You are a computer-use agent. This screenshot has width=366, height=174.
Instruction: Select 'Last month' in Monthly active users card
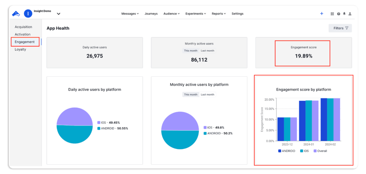coord(207,51)
